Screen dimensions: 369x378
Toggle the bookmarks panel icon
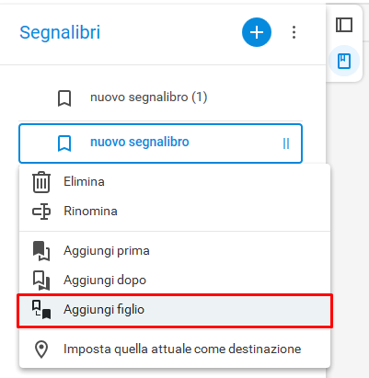pos(344,61)
